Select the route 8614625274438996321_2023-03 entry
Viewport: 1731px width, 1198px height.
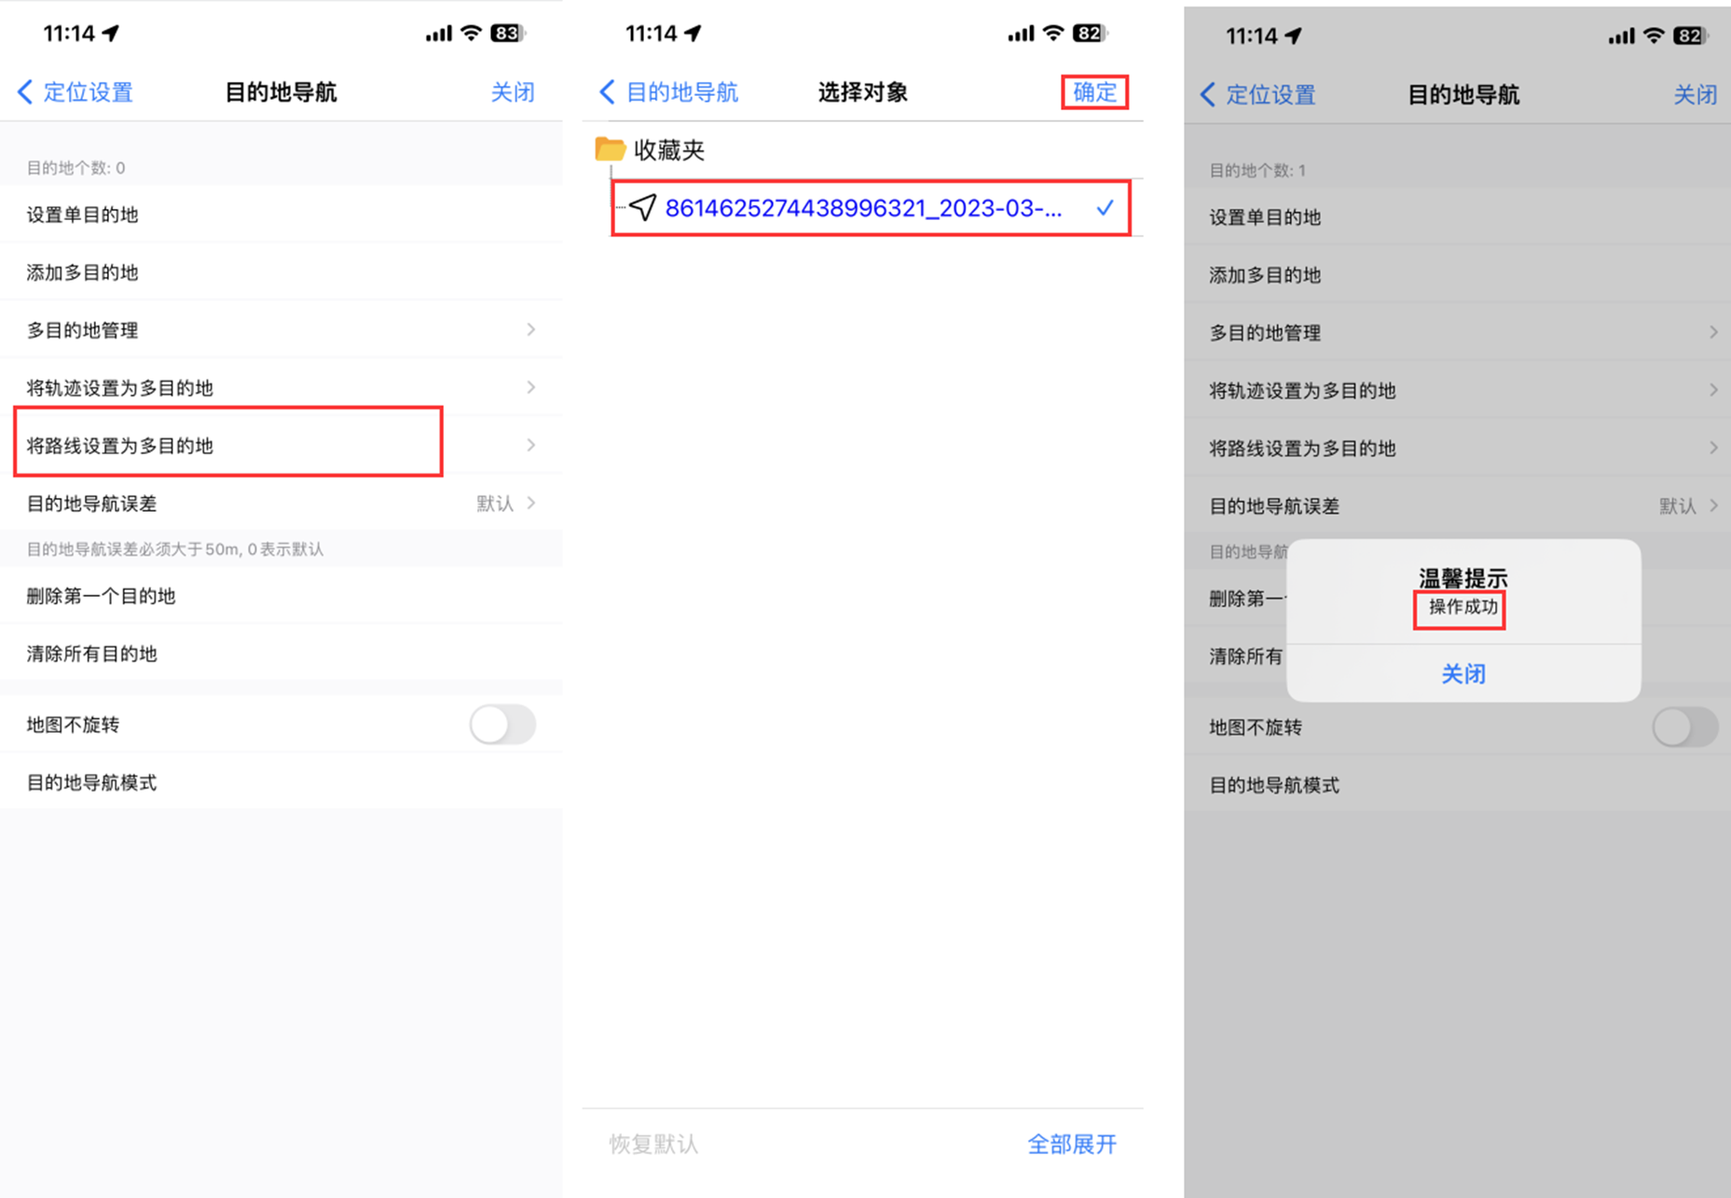pos(862,208)
